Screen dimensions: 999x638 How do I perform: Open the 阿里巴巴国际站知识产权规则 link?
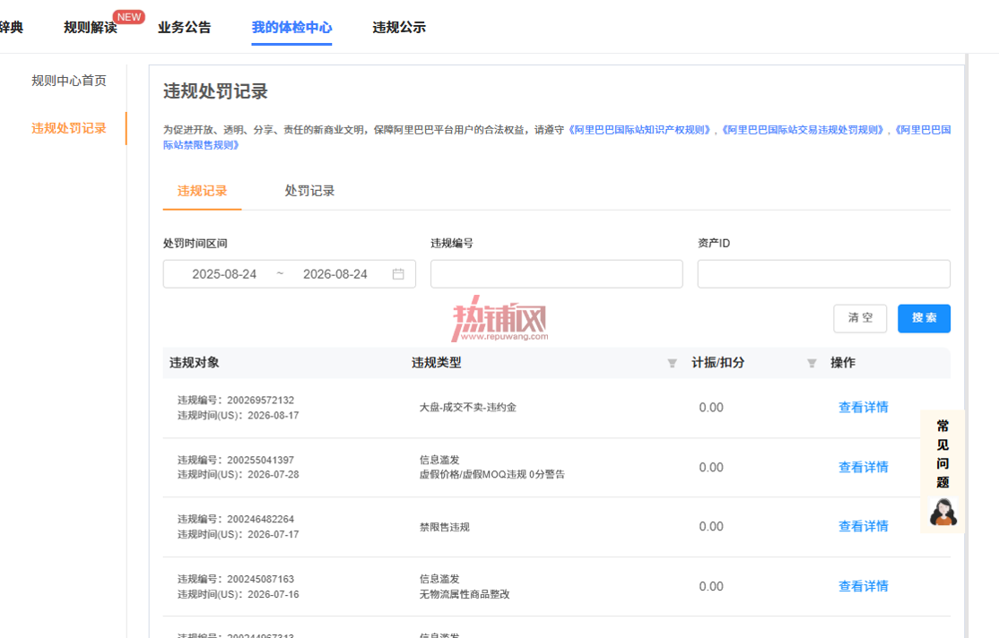pyautogui.click(x=640, y=130)
